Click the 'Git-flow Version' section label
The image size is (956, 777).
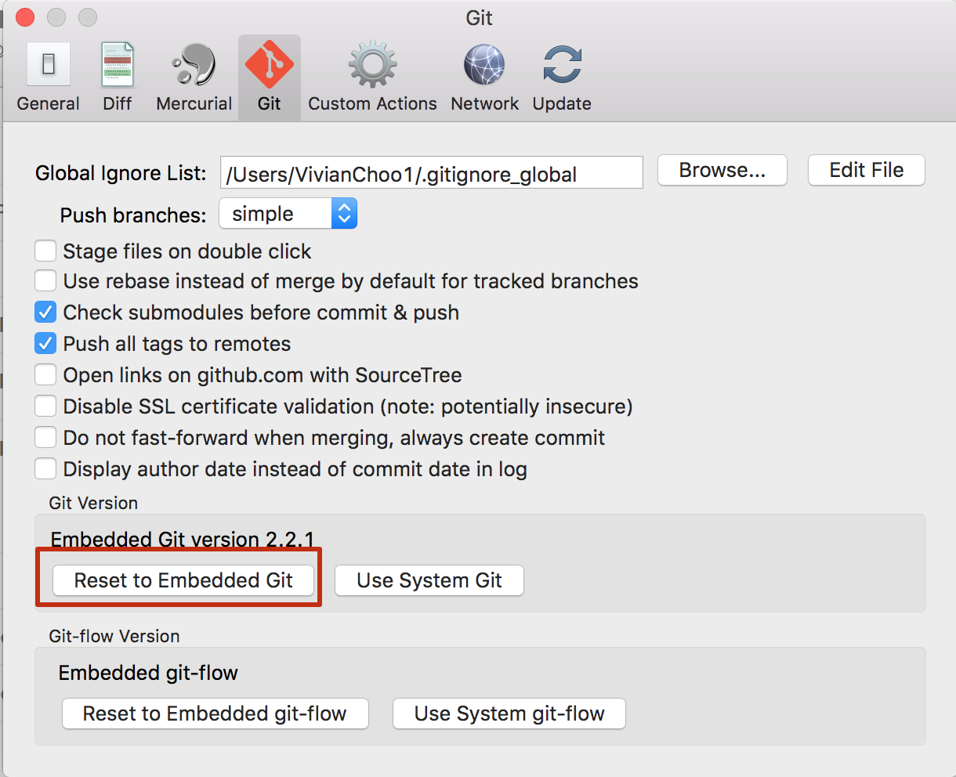click(114, 636)
